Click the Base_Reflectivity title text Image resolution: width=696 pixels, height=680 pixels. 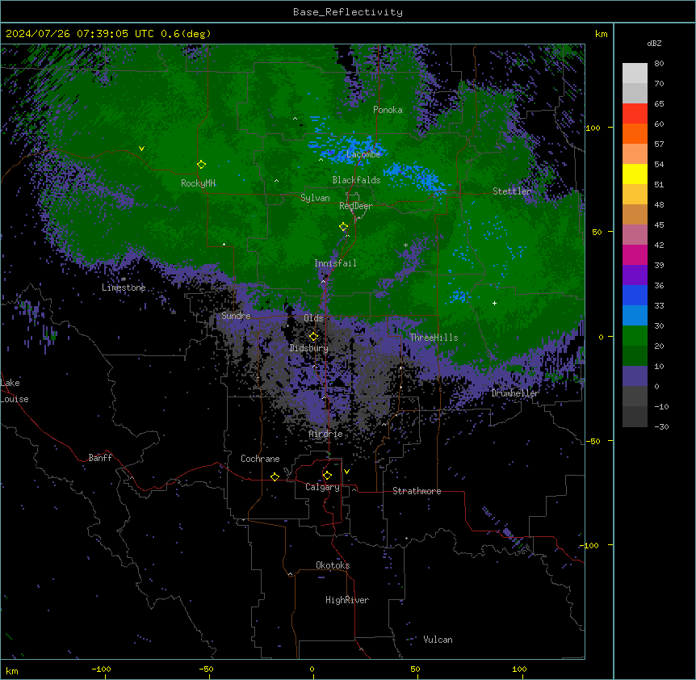coord(348,12)
